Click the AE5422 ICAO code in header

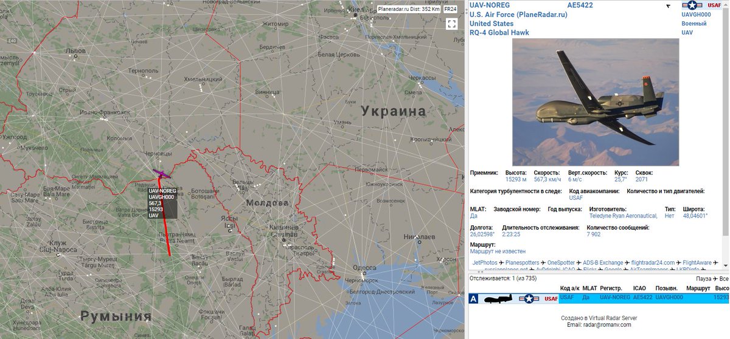580,5
